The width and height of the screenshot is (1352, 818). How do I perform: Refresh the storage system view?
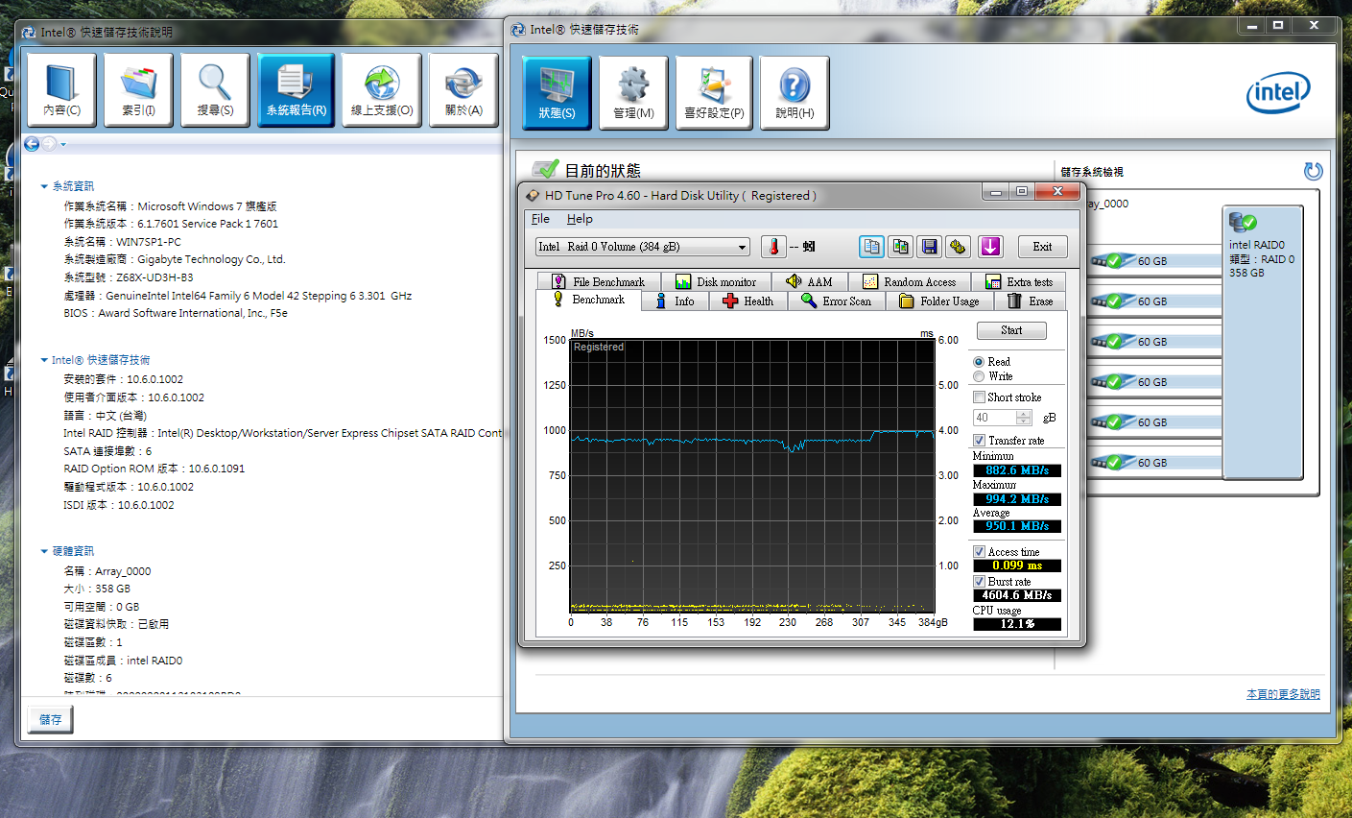1313,171
